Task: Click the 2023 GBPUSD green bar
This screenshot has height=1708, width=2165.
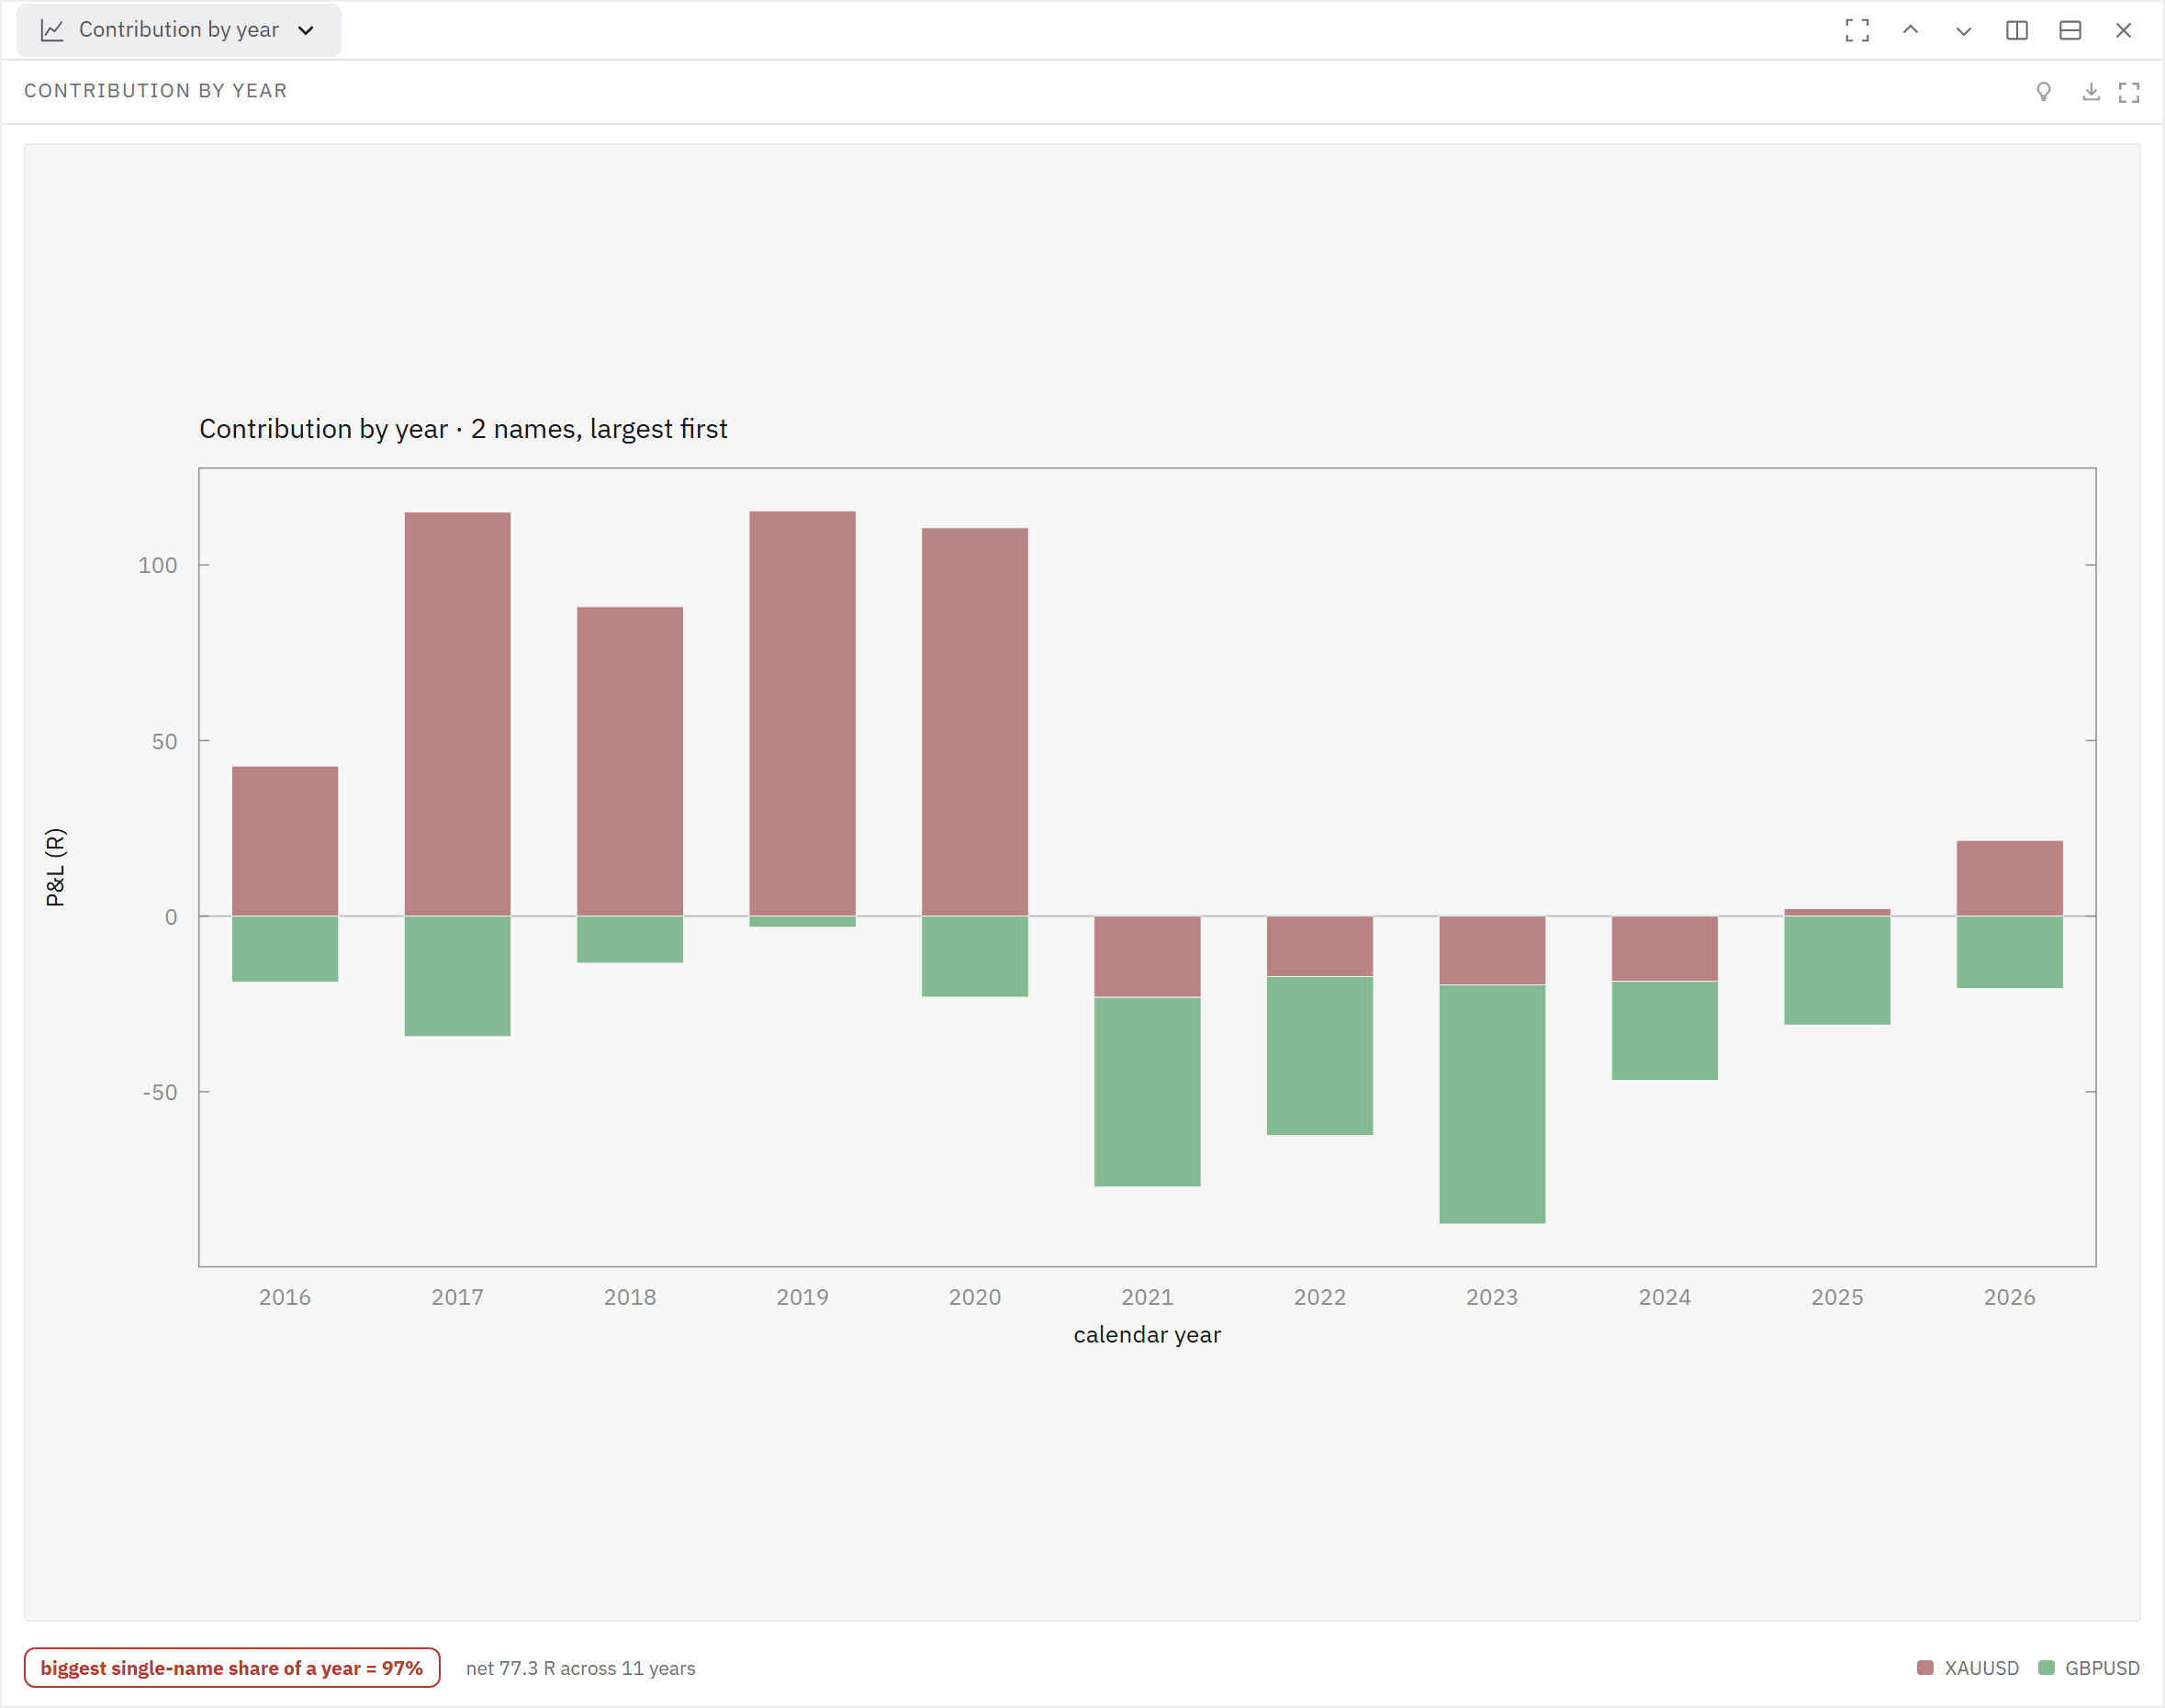Action: click(x=1492, y=1104)
